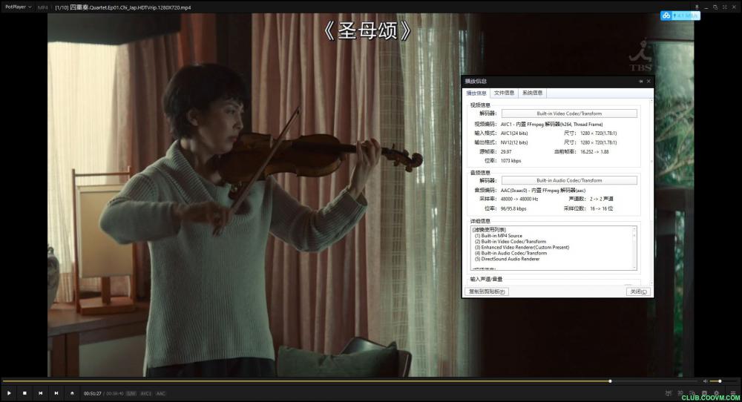The height and width of the screenshot is (402, 742).
Task: Toggle the playlist panel icon
Action: 731,393
